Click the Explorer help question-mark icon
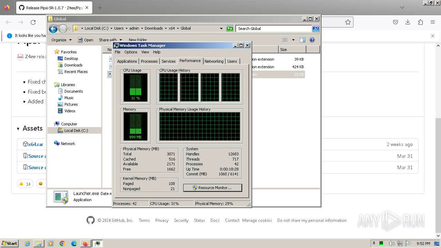441x248 pixels. point(312,40)
